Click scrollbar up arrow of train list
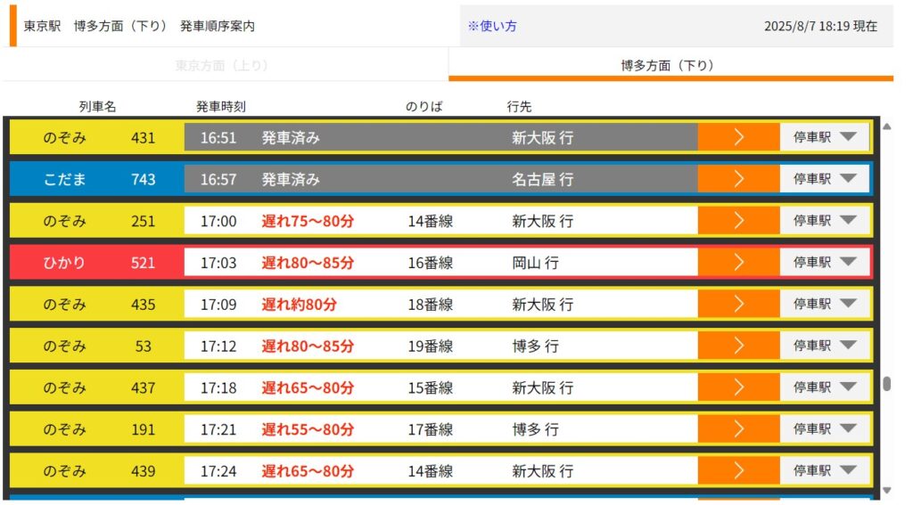Image resolution: width=913 pixels, height=505 pixels. pos(886,126)
